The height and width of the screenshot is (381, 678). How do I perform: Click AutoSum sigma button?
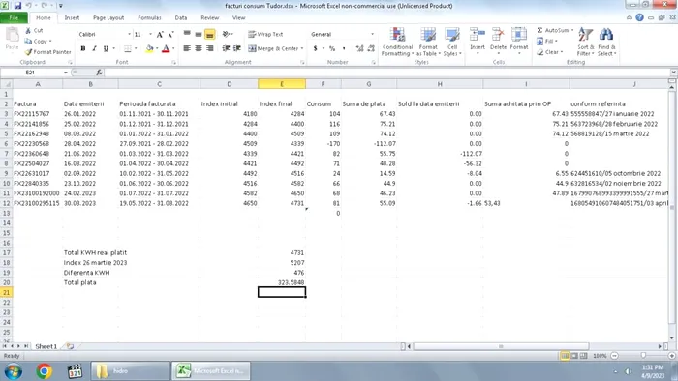coord(540,30)
